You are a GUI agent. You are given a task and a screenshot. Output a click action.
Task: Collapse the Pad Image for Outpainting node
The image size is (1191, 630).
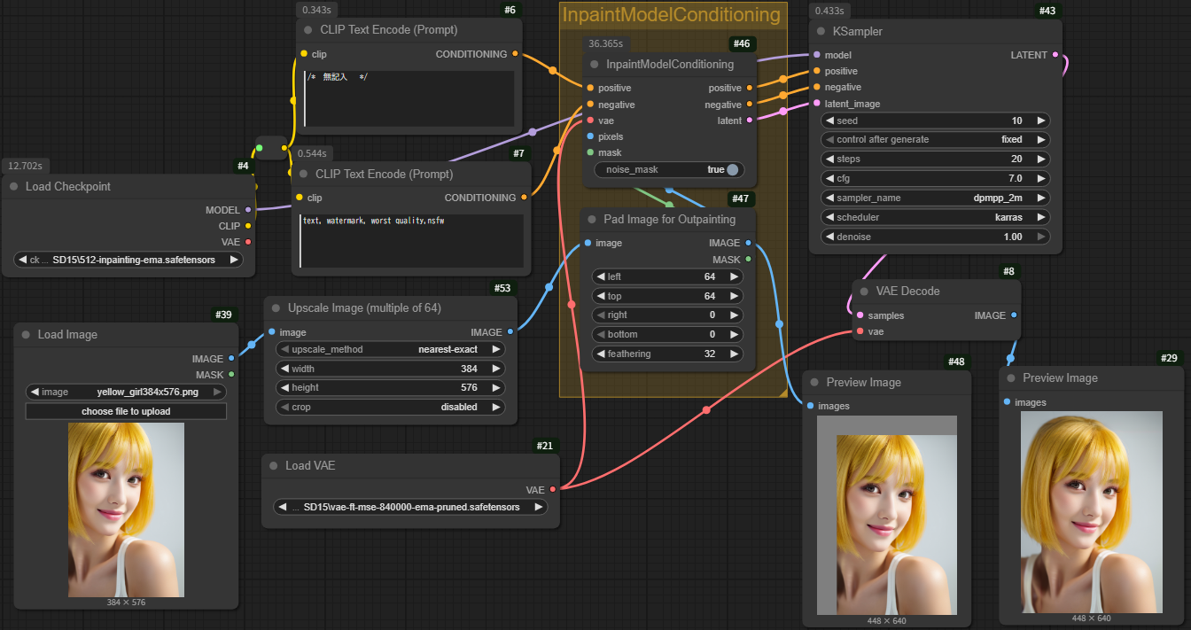tap(592, 219)
